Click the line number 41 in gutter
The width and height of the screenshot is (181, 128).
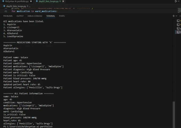click(6, 11)
